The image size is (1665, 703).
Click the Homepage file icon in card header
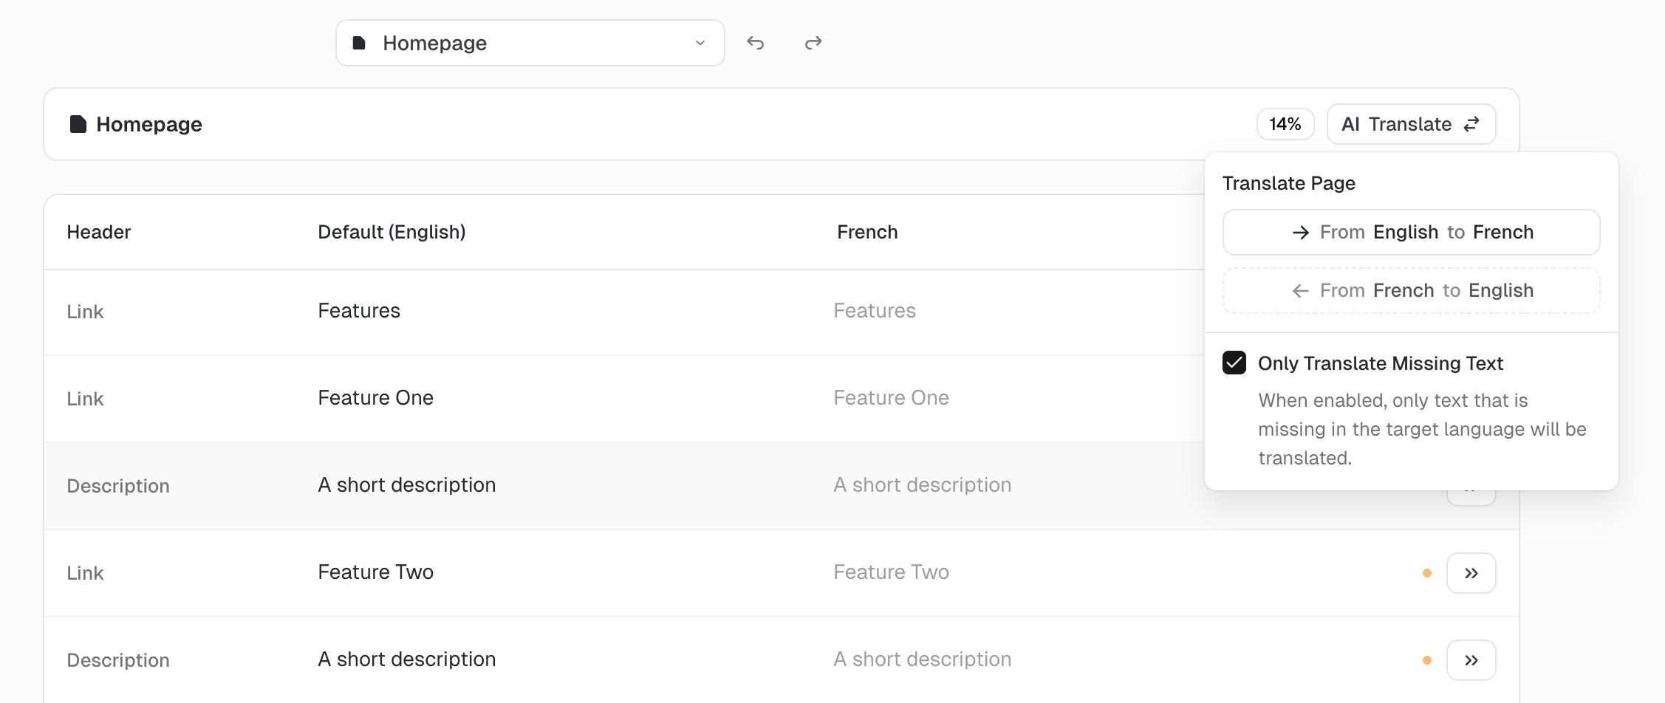tap(78, 124)
